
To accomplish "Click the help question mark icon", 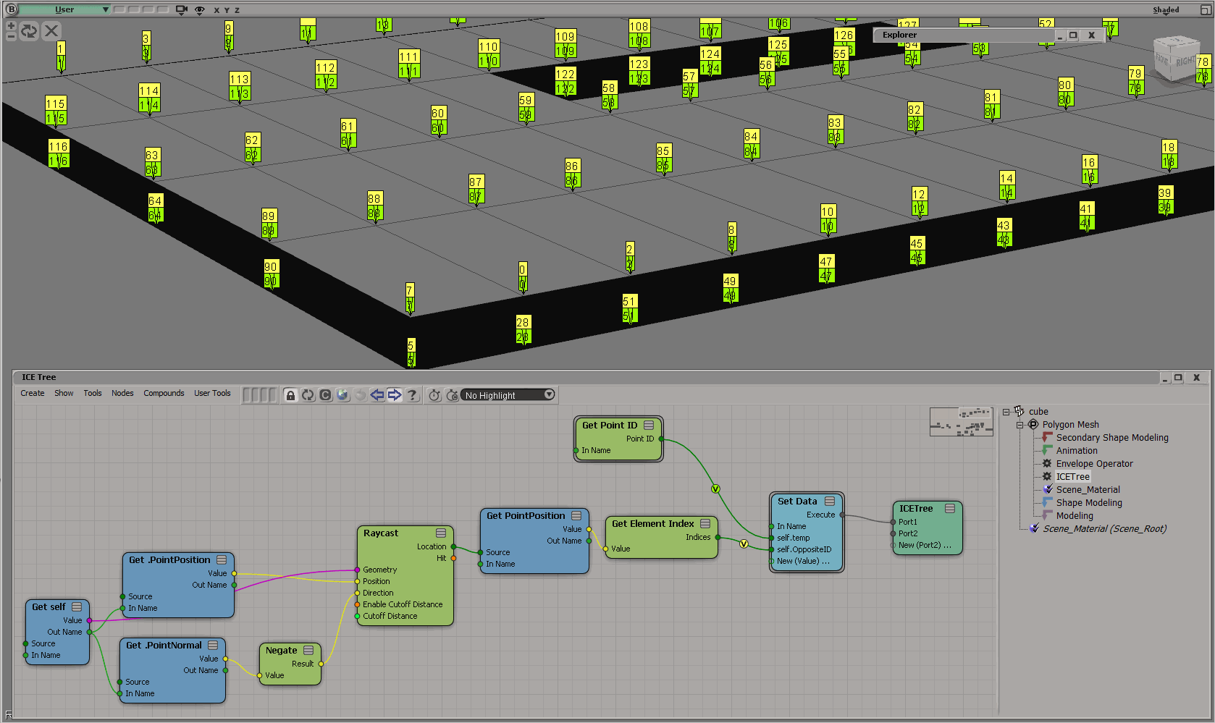I will pos(412,395).
